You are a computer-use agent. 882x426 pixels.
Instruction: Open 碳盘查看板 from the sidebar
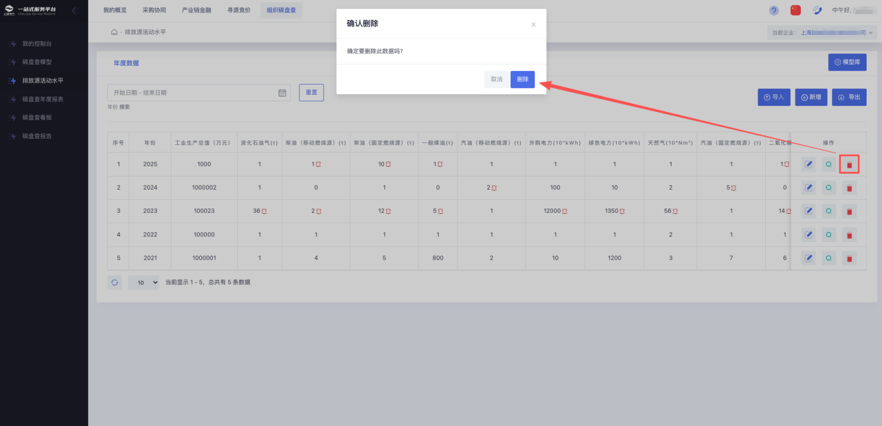tap(37, 117)
